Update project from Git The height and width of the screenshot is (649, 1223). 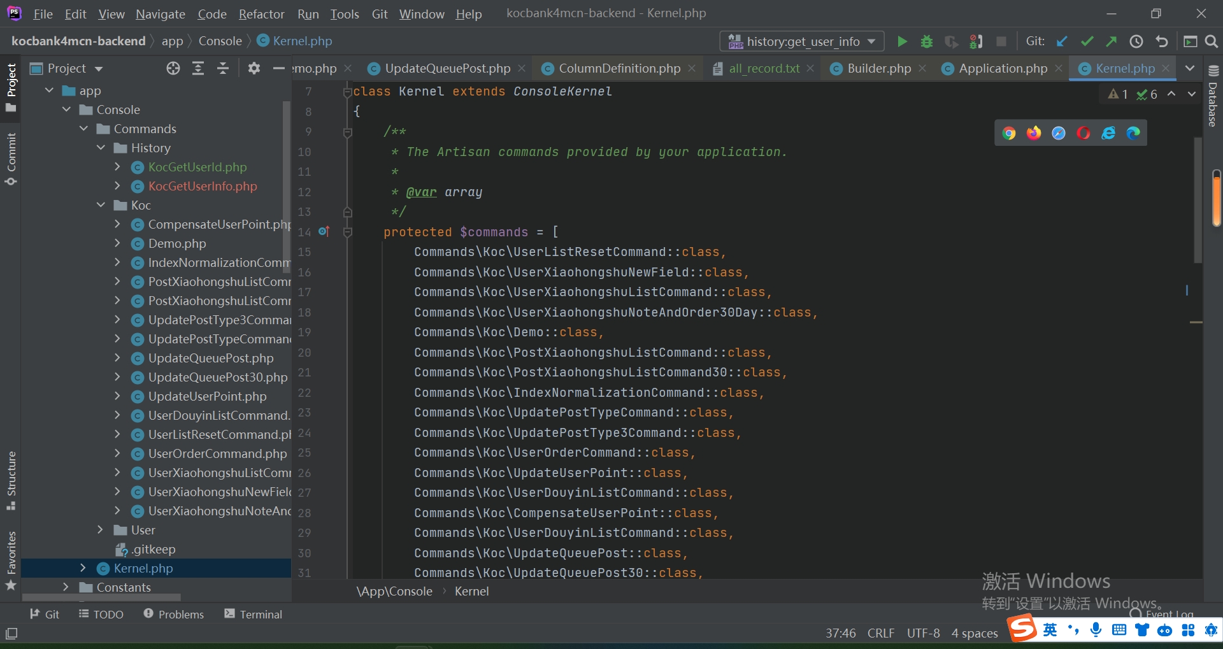1062,41
